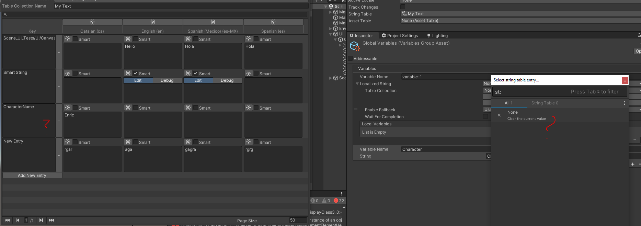Click Edit for English Smart String
The width and height of the screenshot is (641, 226).
[138, 80]
